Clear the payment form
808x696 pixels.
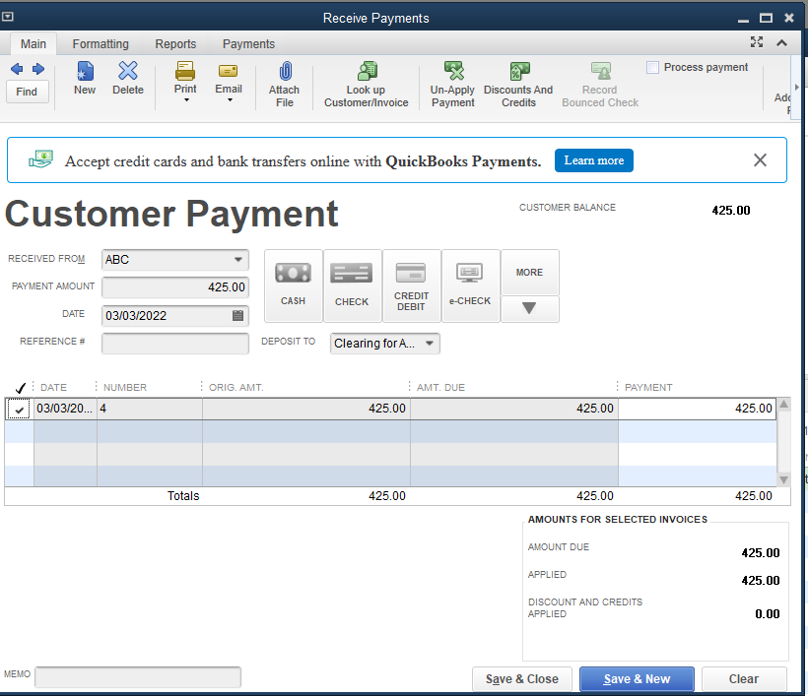click(744, 679)
